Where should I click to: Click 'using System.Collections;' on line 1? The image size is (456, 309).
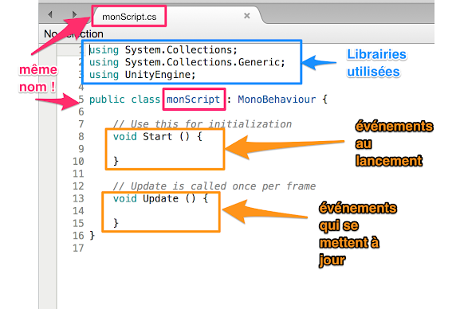point(163,50)
